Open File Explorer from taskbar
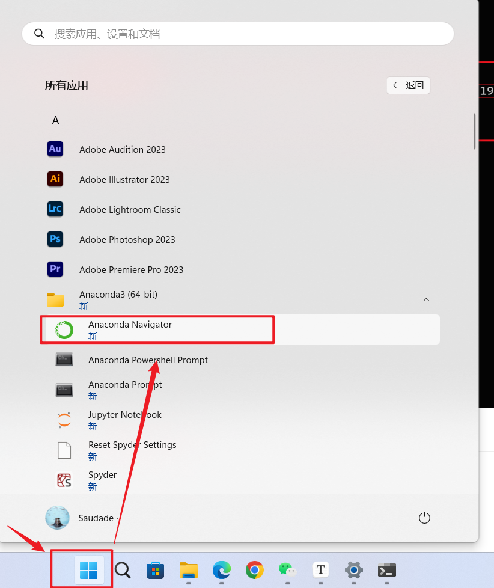 click(189, 570)
